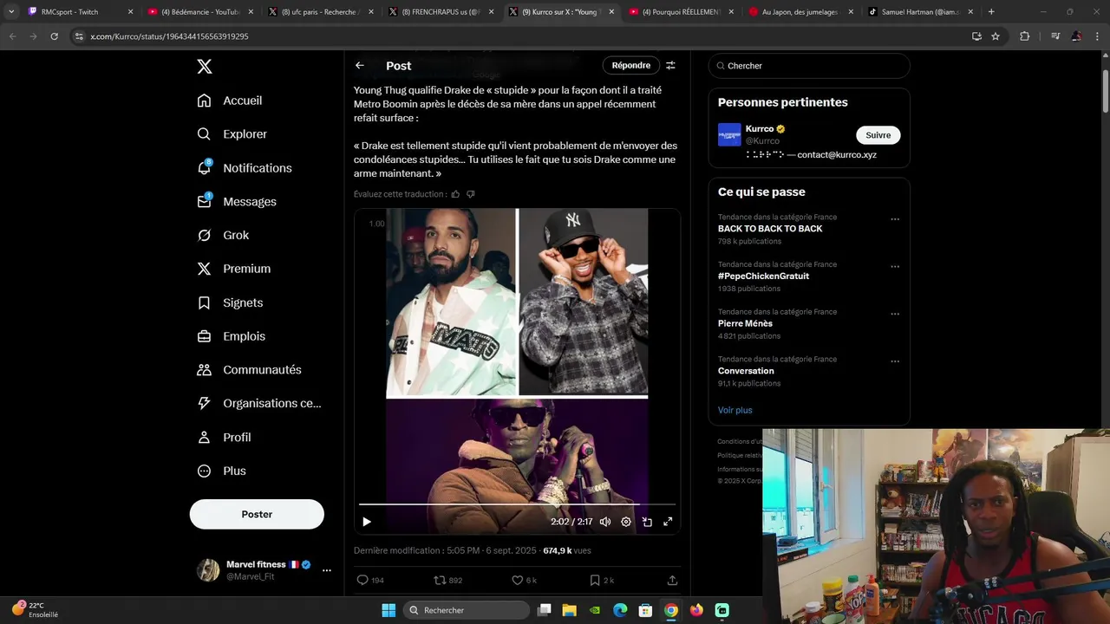Click the Poster button
1110x624 pixels.
click(x=257, y=514)
